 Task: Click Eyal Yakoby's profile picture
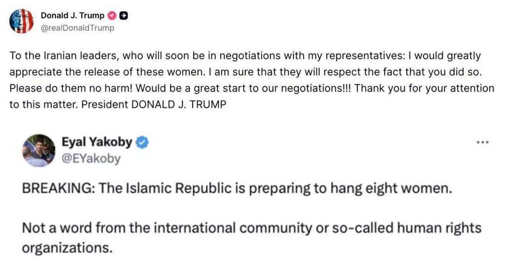tap(39, 150)
